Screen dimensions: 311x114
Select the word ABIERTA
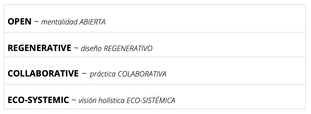pos(92,22)
